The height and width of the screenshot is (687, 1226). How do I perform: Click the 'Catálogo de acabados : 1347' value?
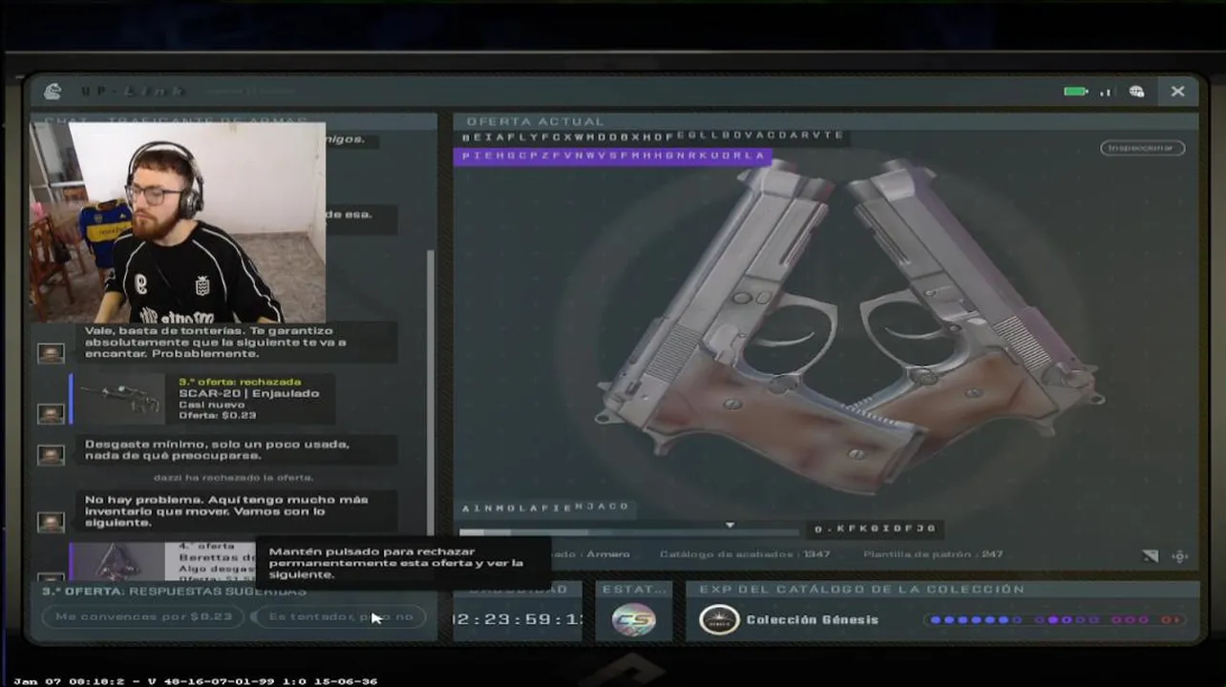click(x=745, y=554)
